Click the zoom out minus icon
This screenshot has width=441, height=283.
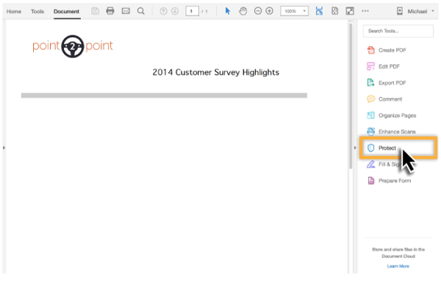tap(258, 11)
